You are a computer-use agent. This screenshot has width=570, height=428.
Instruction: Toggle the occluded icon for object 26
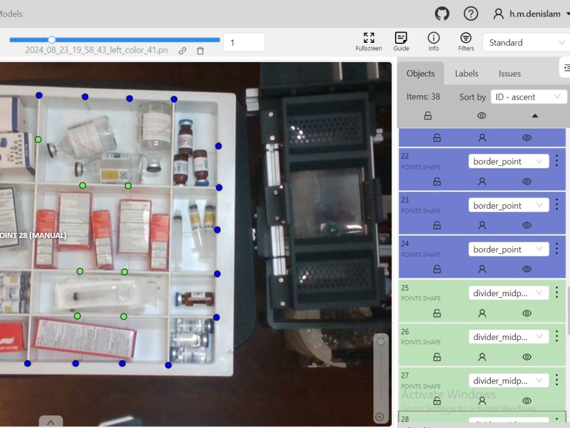pyautogui.click(x=482, y=357)
